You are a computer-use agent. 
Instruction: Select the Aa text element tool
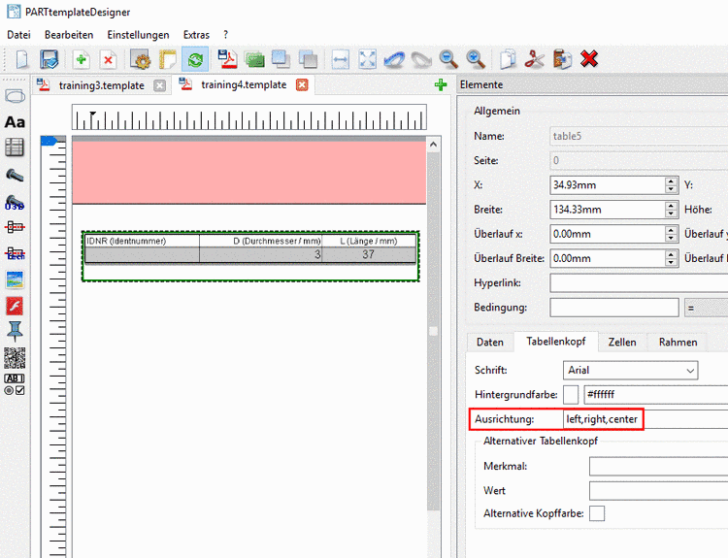click(x=15, y=122)
